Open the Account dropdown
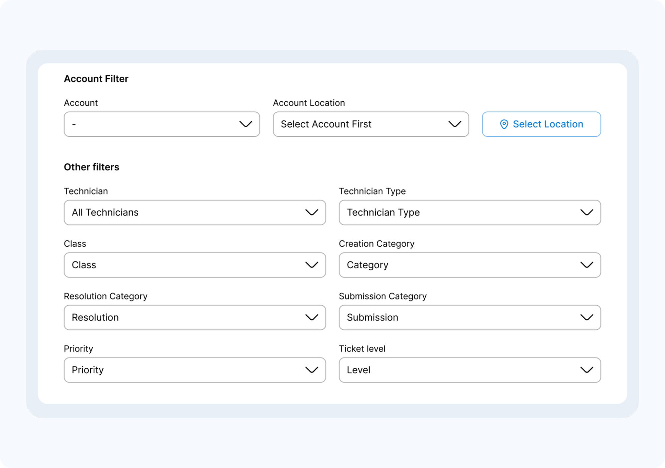The image size is (665, 468). [162, 124]
